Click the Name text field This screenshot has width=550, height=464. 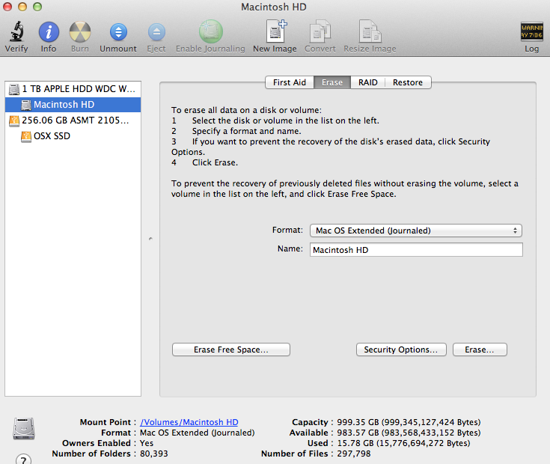[416, 250]
